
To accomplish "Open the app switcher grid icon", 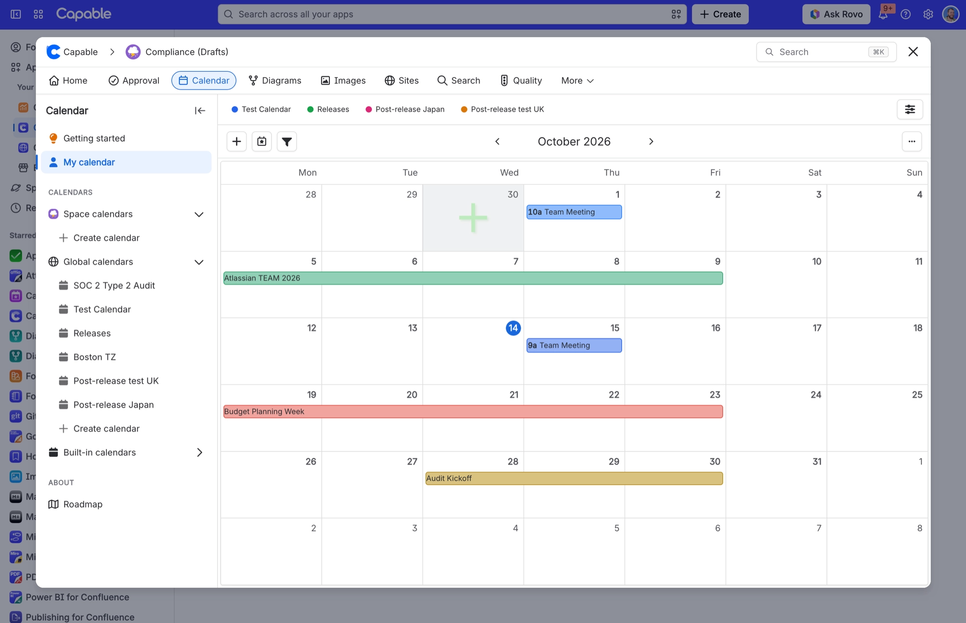I will 38,14.
